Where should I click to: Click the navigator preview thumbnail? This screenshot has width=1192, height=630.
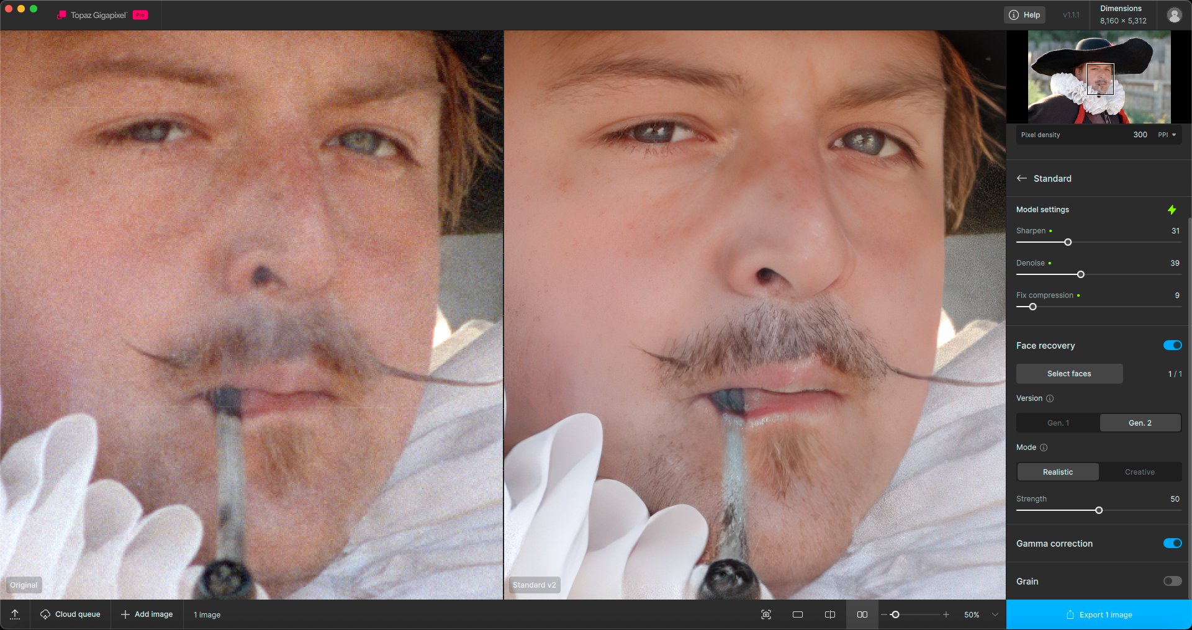click(x=1099, y=77)
